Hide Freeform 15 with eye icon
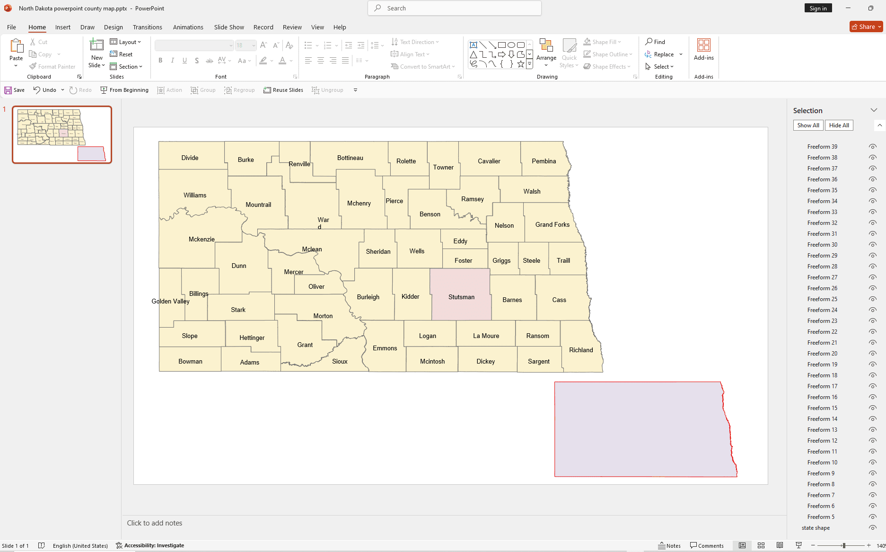This screenshot has width=886, height=552. pos(873,408)
